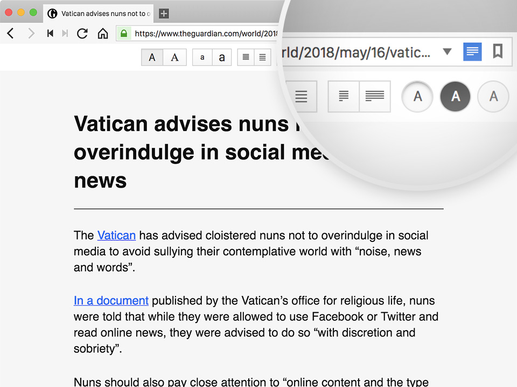
Task: Focus the address field showing theguardian.com URL
Action: click(x=205, y=33)
